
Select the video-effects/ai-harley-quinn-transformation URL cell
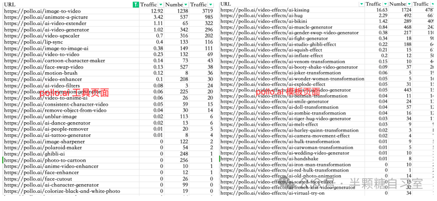click(292, 130)
